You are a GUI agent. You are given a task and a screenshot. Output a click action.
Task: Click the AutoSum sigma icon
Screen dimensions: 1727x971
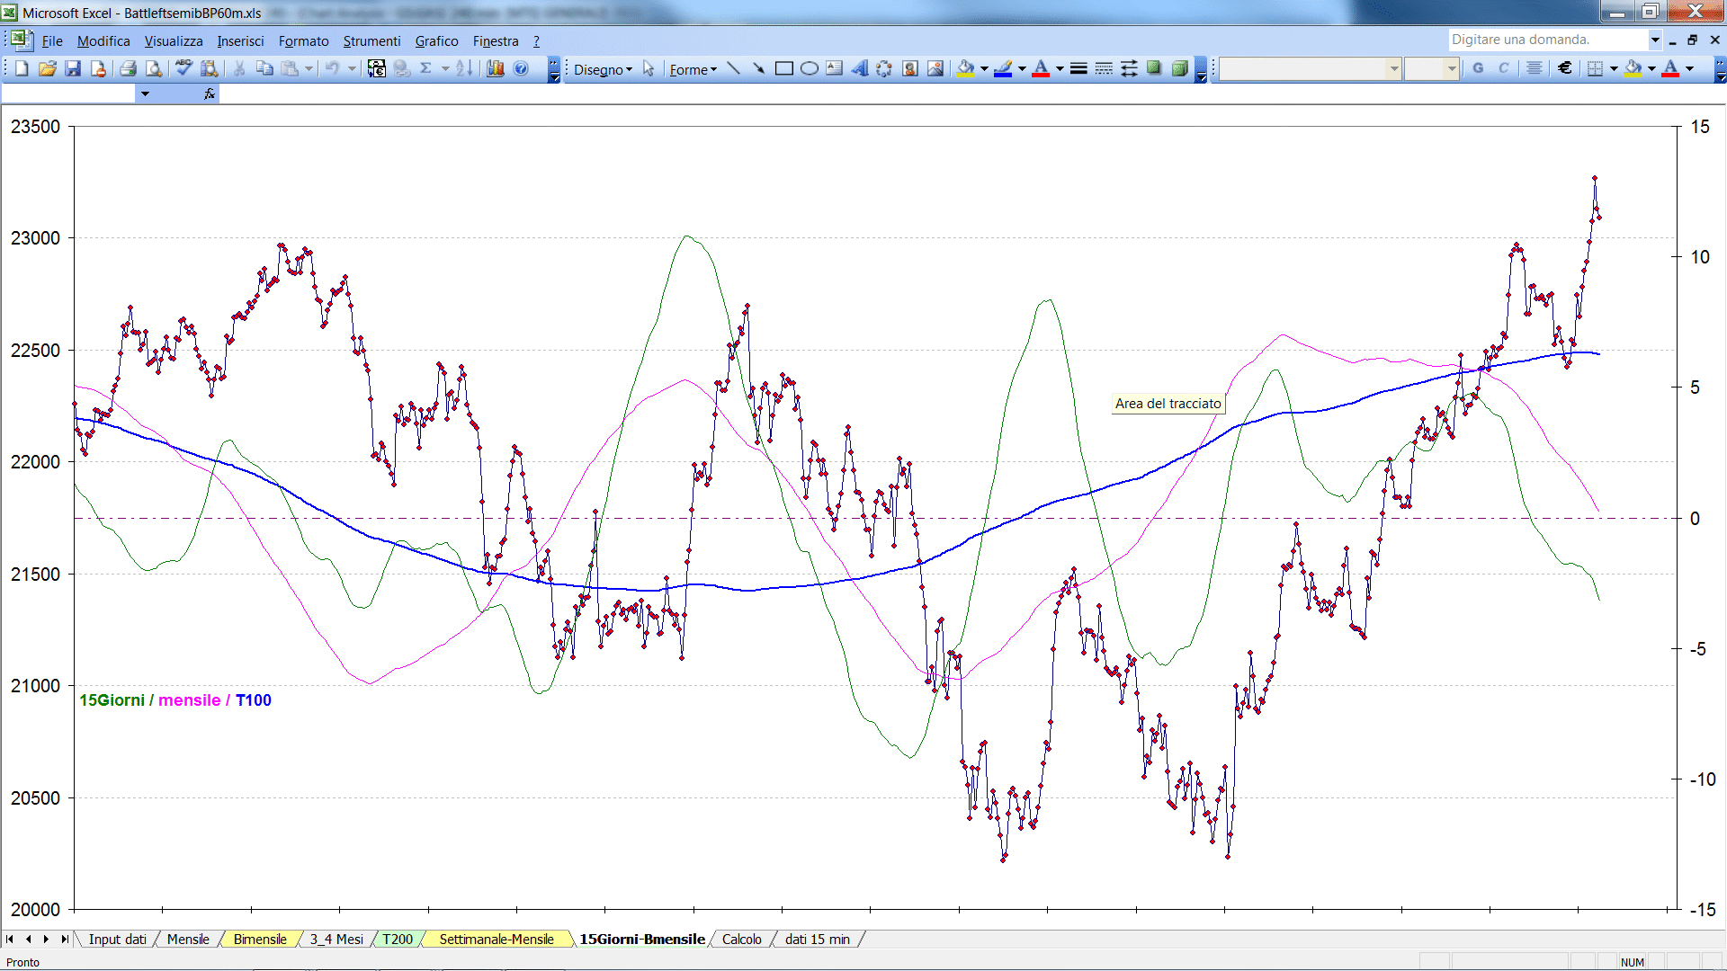tap(426, 68)
